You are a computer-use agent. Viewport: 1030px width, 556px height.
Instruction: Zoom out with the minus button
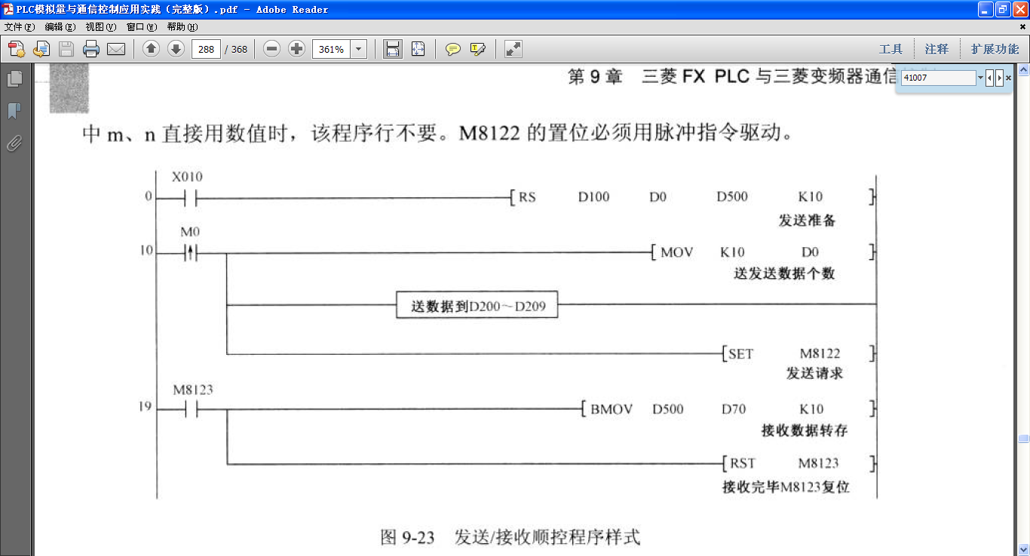pyautogui.click(x=272, y=50)
